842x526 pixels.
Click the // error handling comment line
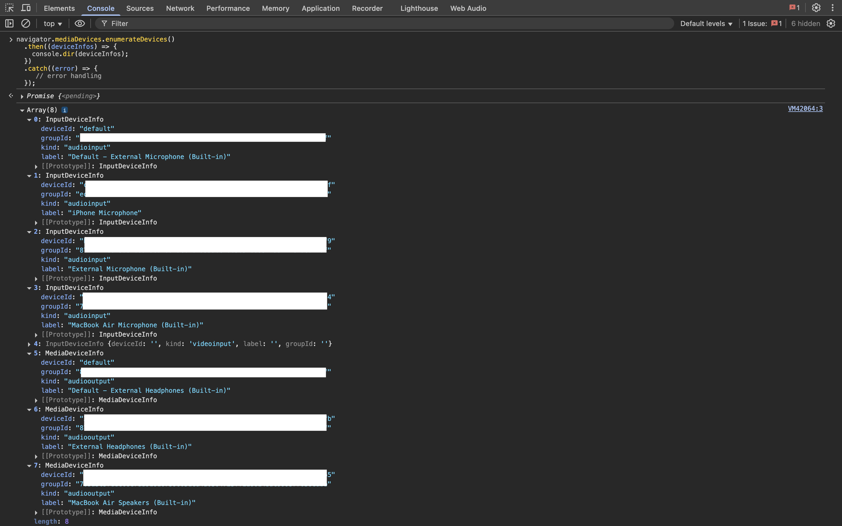68,76
